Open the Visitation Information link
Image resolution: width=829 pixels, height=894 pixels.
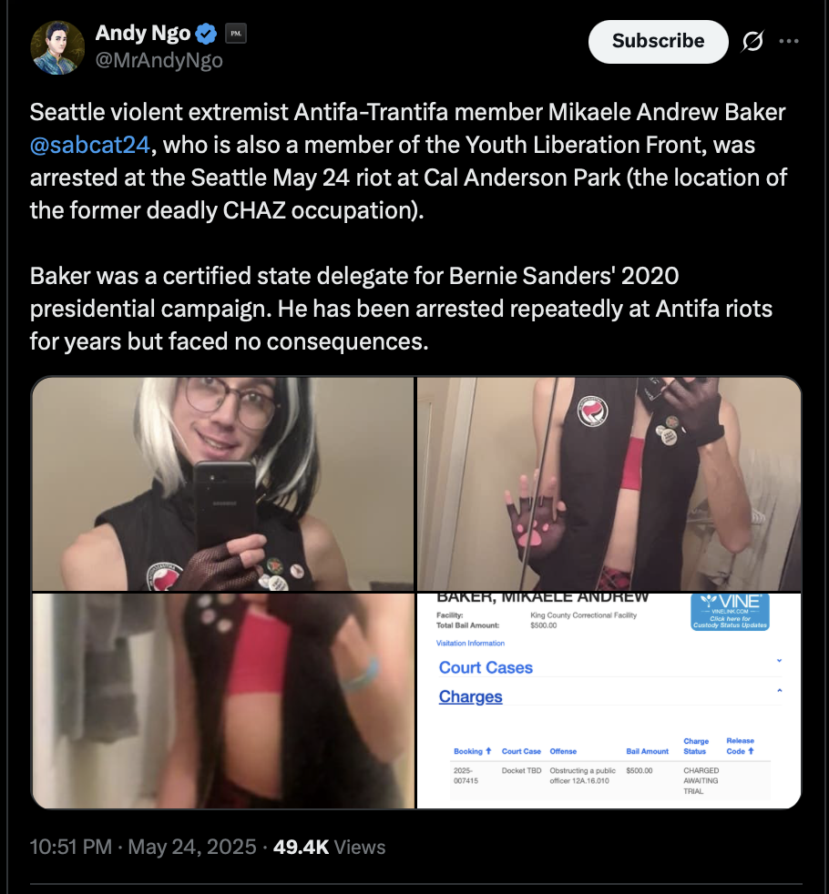(x=470, y=643)
